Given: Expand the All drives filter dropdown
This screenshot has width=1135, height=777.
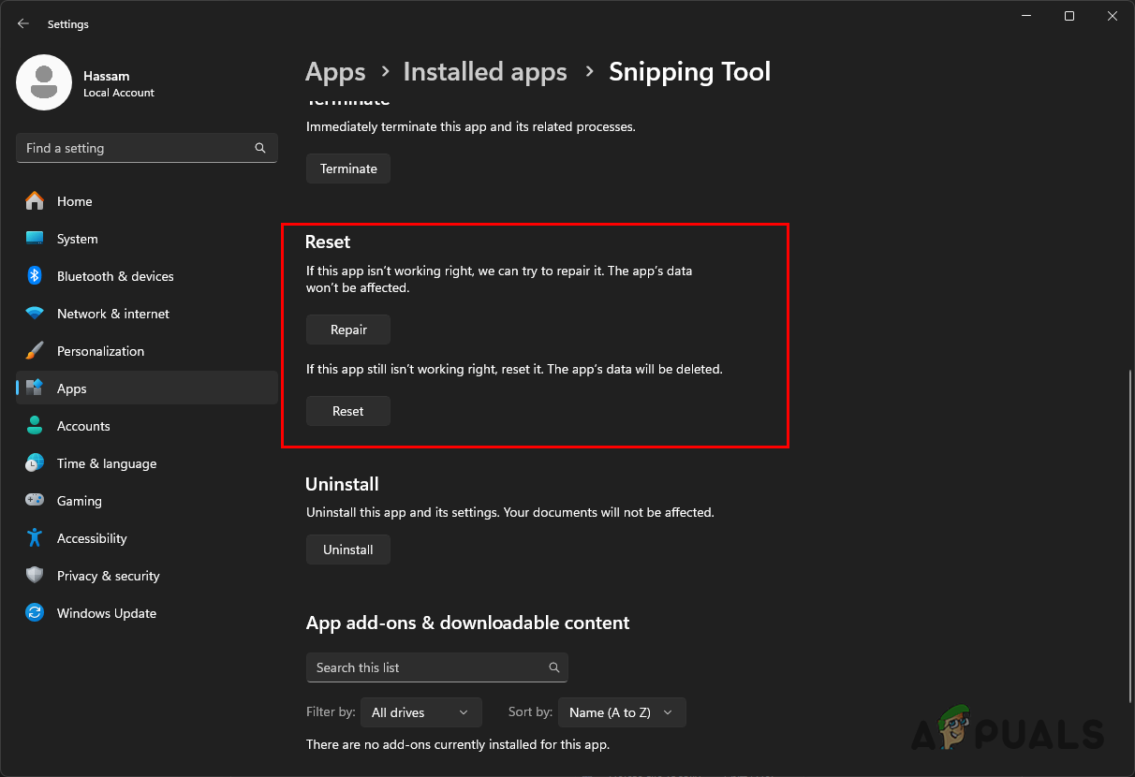Looking at the screenshot, I should [x=420, y=712].
